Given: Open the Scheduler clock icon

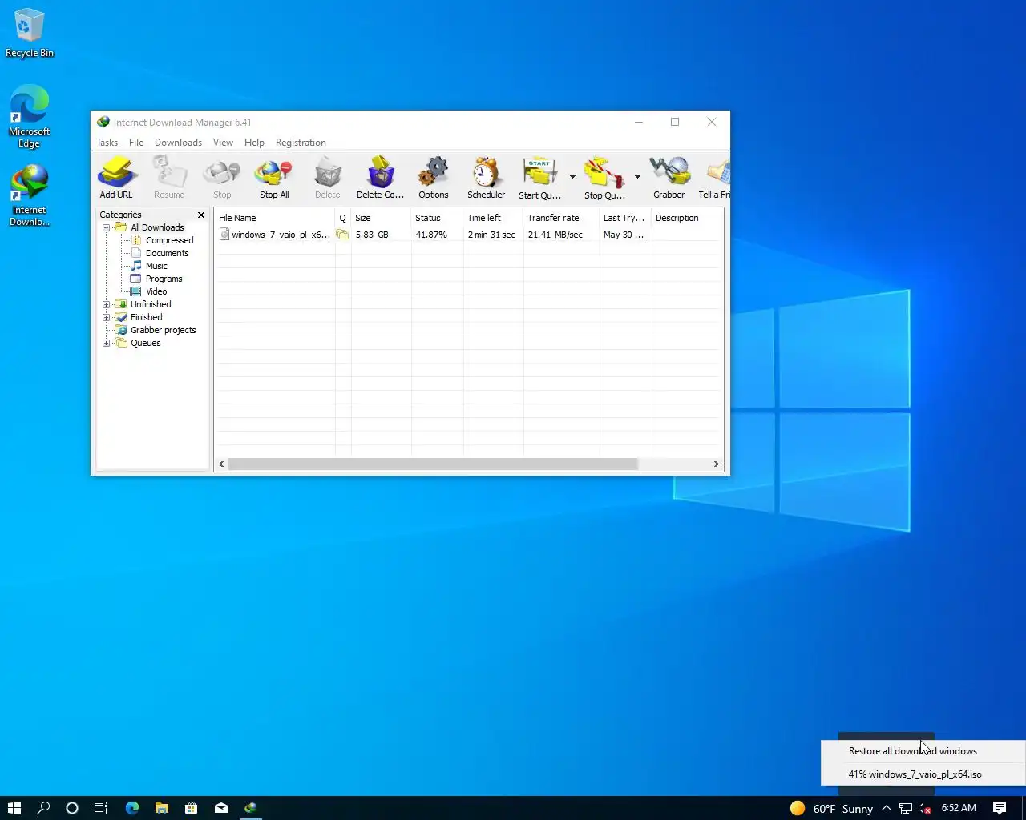Looking at the screenshot, I should [487, 177].
